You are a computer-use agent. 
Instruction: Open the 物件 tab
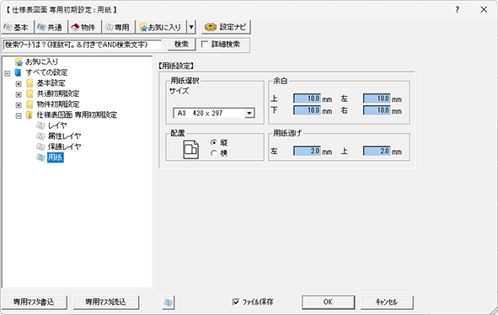pos(84,27)
